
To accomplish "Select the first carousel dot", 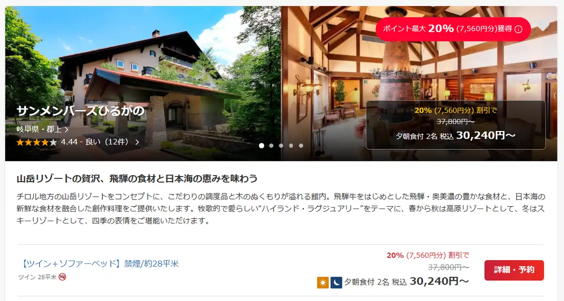I will [x=262, y=146].
